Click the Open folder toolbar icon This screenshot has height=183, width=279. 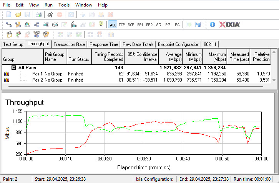(18, 15)
